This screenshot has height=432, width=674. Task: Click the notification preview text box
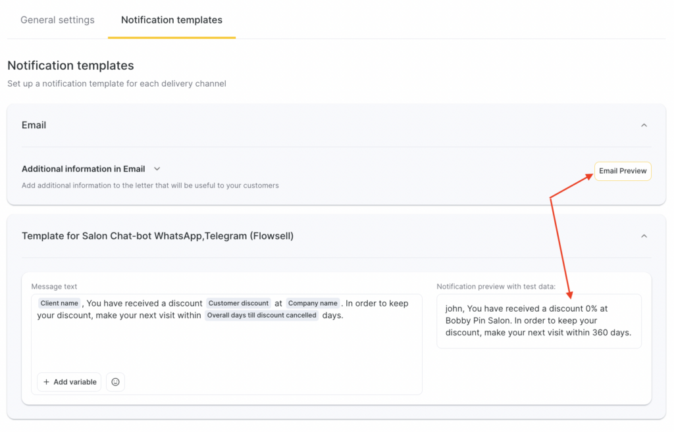point(538,321)
